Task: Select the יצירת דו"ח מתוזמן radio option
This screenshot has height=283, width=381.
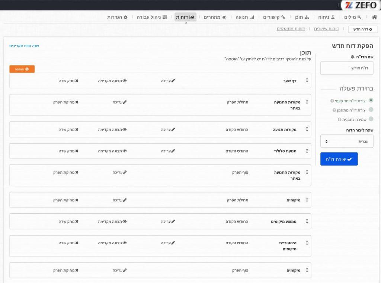Action: point(371,110)
